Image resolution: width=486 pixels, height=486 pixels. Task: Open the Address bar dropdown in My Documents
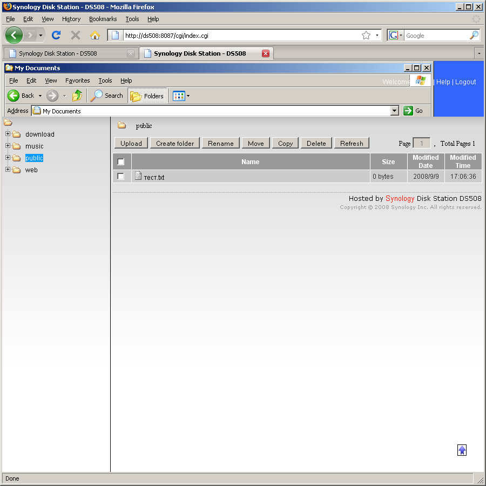click(x=394, y=111)
